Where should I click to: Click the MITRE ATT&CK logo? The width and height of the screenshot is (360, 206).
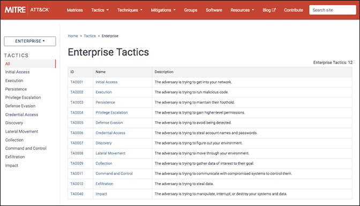coord(27,10)
